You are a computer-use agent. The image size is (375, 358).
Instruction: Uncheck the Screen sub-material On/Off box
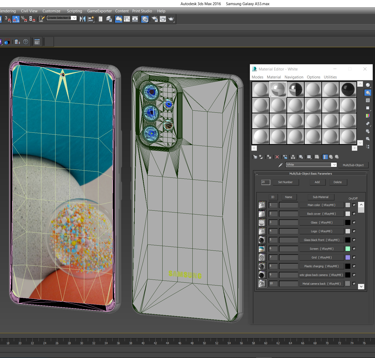point(354,249)
